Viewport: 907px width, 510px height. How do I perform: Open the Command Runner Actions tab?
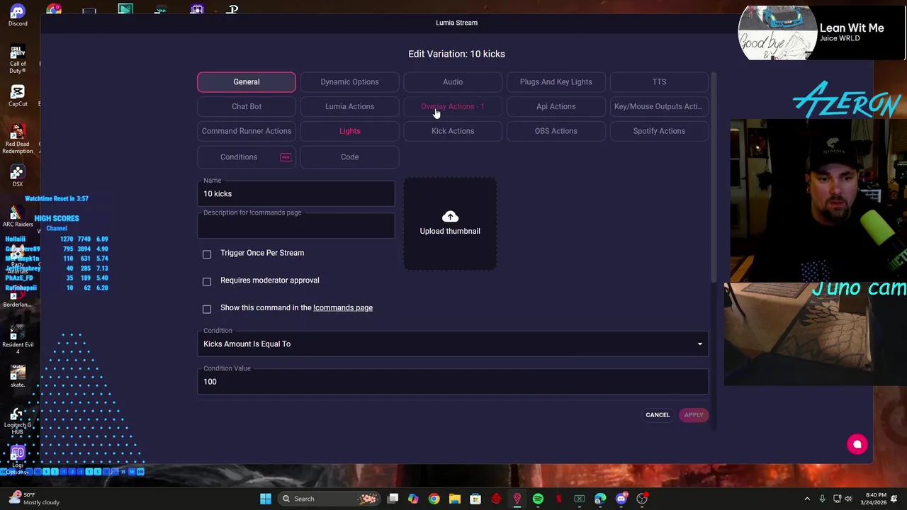(x=247, y=131)
